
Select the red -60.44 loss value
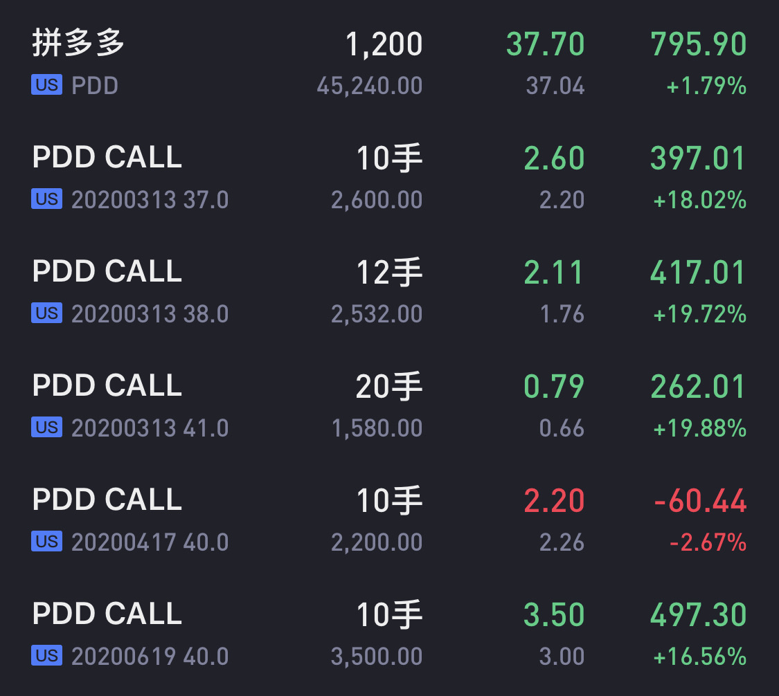point(701,501)
